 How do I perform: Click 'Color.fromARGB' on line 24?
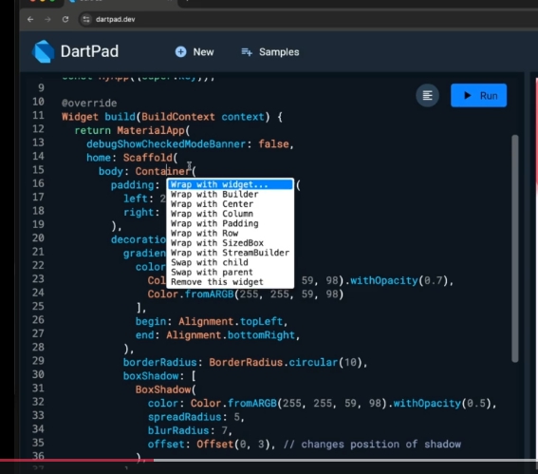click(191, 294)
